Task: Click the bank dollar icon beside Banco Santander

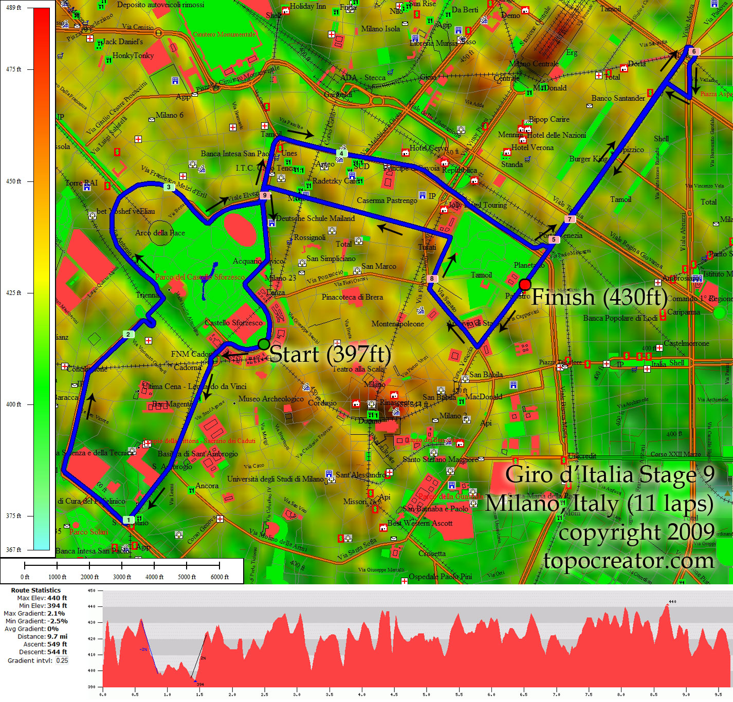Action: tap(650, 93)
